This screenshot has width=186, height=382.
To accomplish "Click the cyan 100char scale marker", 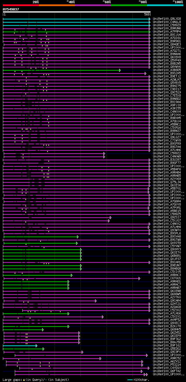I will point(130,380).
